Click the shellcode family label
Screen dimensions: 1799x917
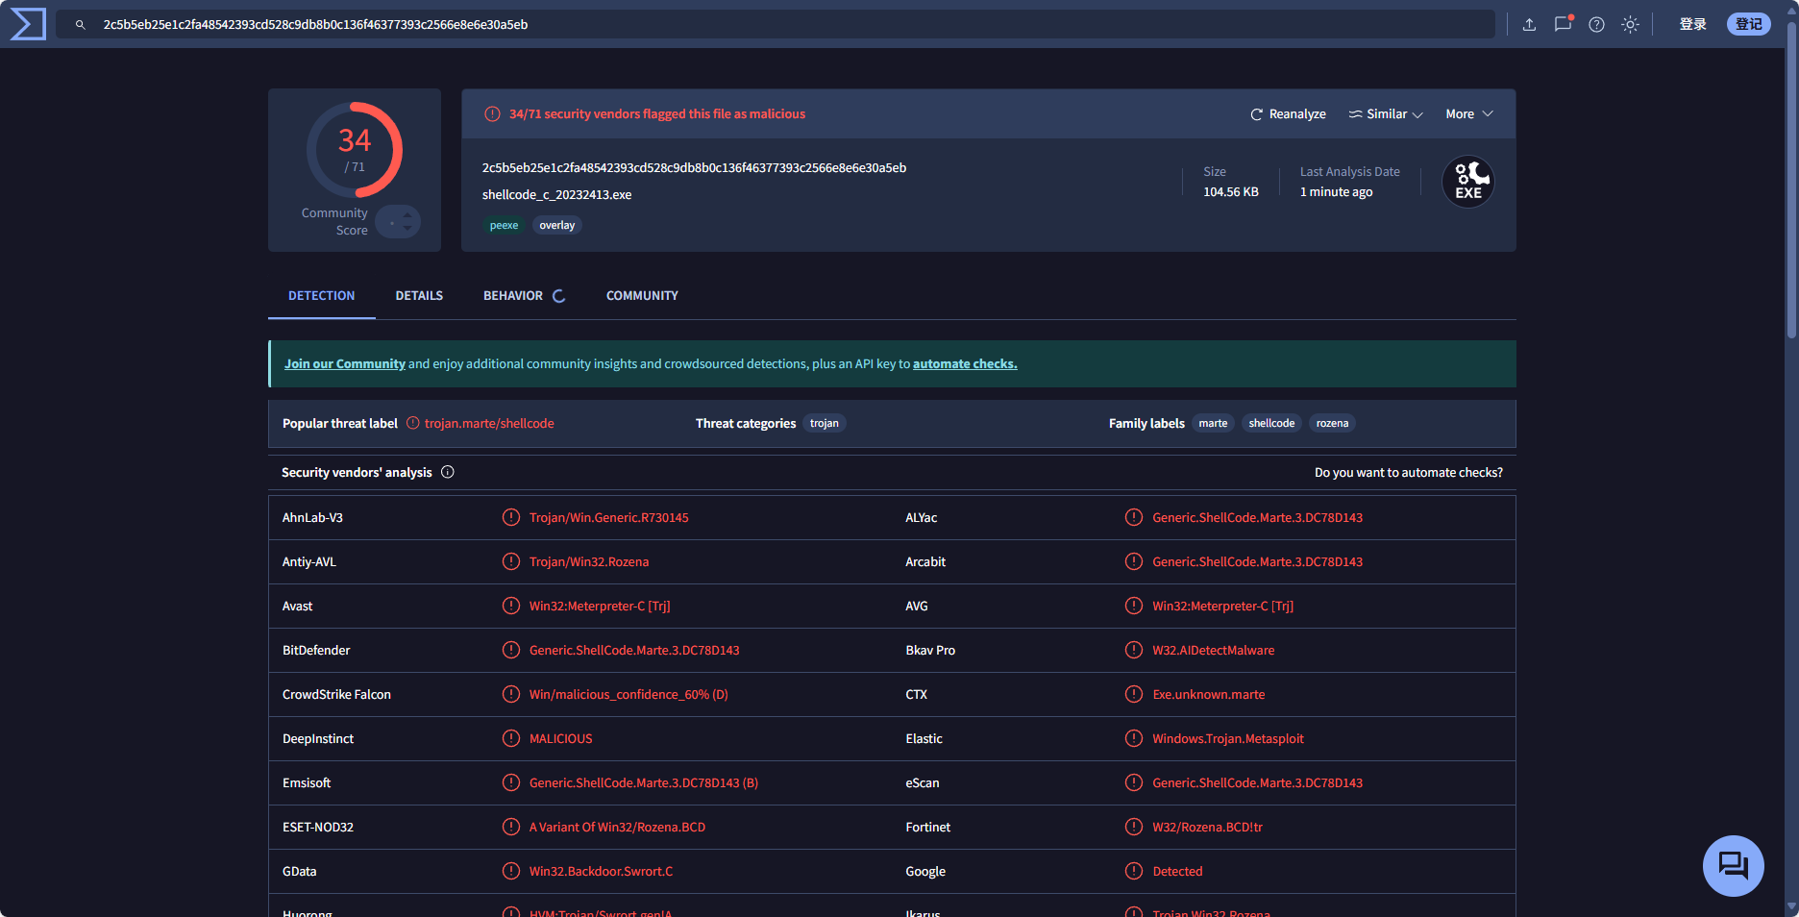point(1271,424)
